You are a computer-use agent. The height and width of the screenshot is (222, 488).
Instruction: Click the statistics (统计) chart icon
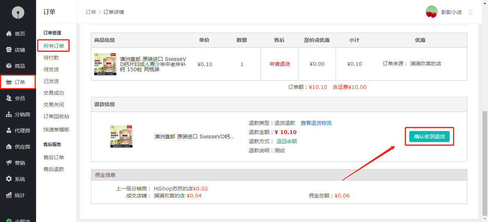[9, 195]
